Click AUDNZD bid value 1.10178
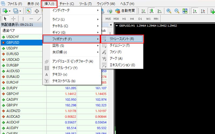Image resolution: width=215 pixels, height=134 pixels. [x=70, y=111]
